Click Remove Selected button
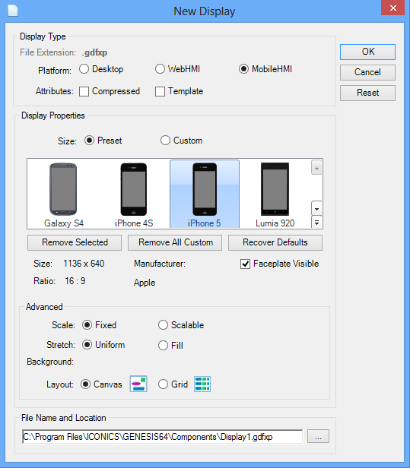The image size is (410, 468). (x=75, y=242)
